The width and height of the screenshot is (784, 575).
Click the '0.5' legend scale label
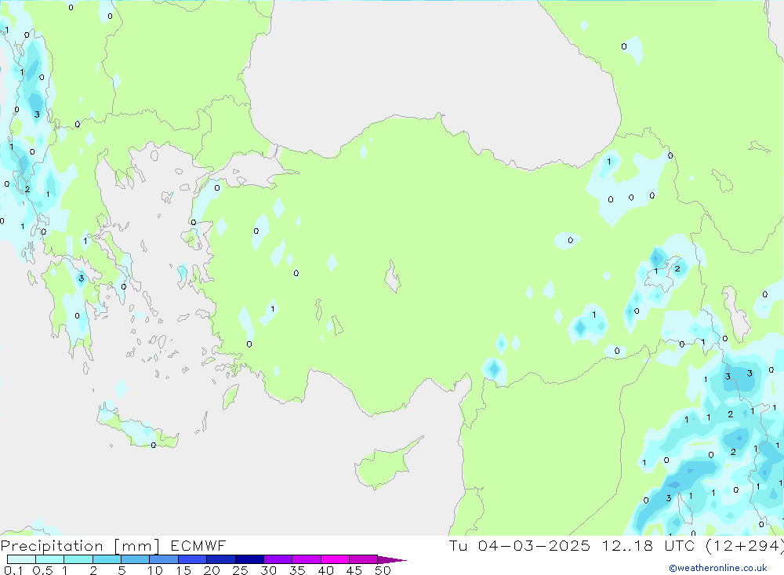point(42,570)
